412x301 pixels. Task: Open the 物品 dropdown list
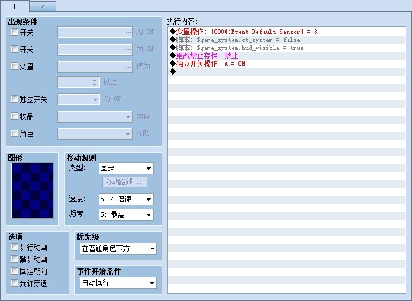pos(95,116)
